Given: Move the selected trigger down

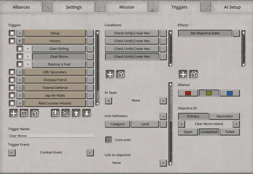Looking at the screenshot, I should coord(87,113).
